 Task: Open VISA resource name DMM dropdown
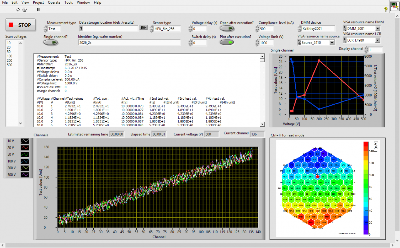pyautogui.click(x=377, y=28)
